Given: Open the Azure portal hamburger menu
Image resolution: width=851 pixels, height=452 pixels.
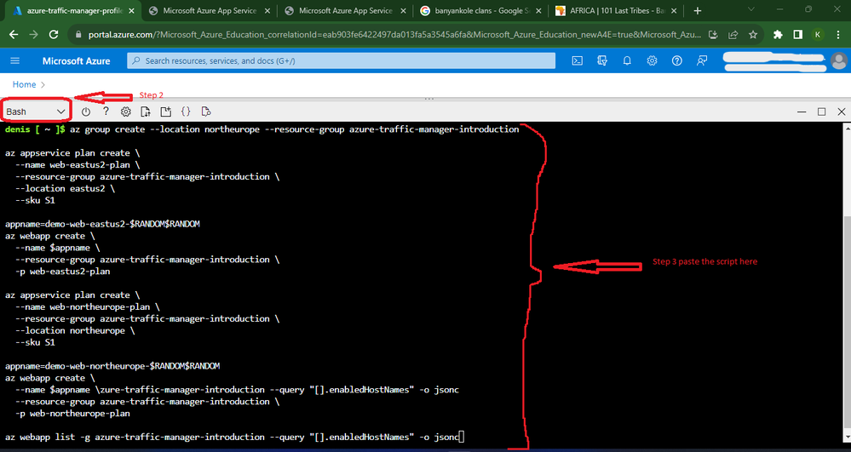Looking at the screenshot, I should 14,60.
